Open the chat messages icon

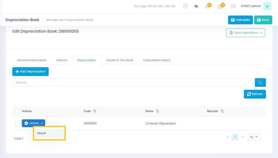point(234,6)
